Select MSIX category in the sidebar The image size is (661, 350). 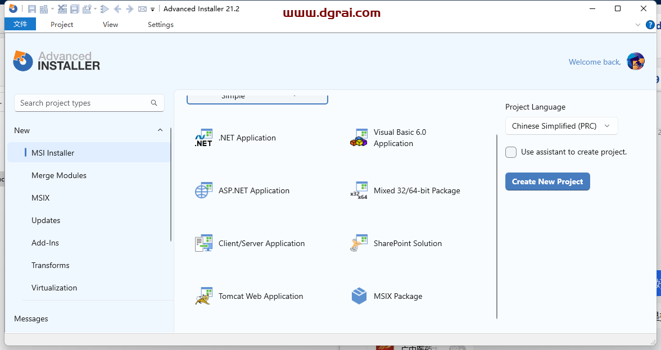[40, 198]
